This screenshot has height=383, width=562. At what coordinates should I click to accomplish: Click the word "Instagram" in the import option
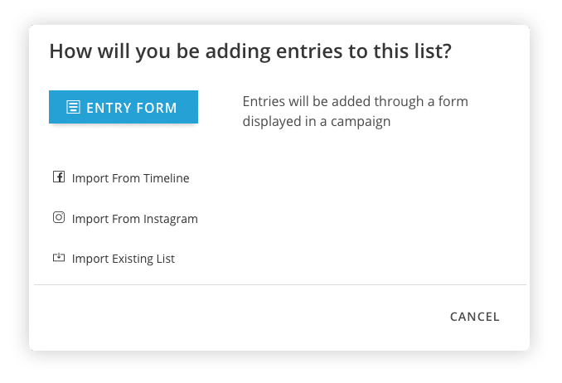169,220
